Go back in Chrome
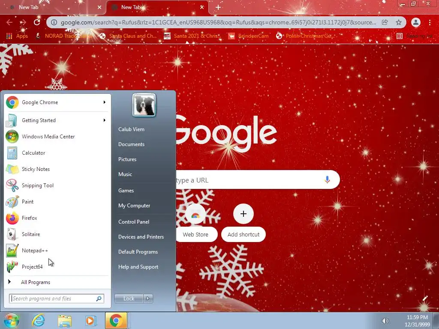The image size is (439, 329). (x=9, y=22)
